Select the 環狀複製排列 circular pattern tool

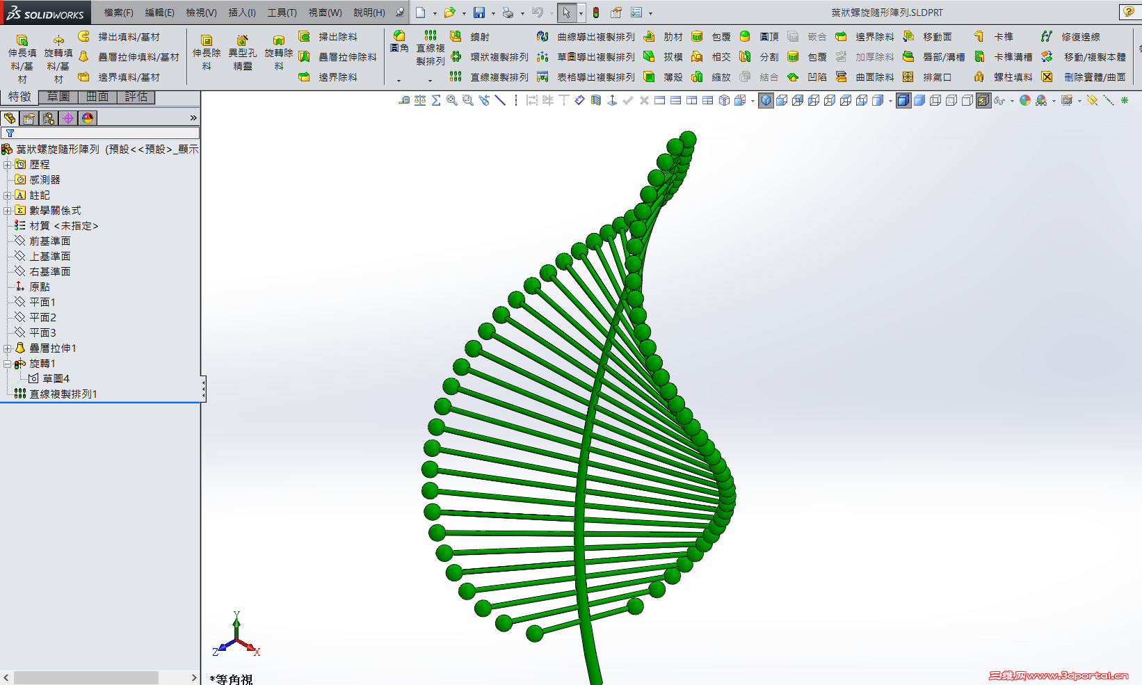pyautogui.click(x=489, y=57)
